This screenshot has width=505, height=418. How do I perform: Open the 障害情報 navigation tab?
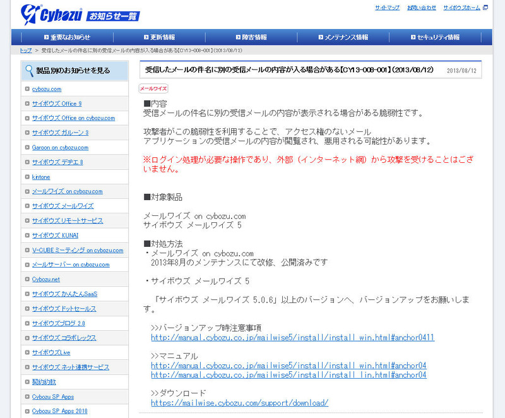254,37
